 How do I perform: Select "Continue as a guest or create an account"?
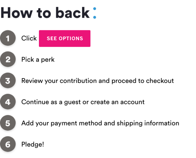coord(83,102)
